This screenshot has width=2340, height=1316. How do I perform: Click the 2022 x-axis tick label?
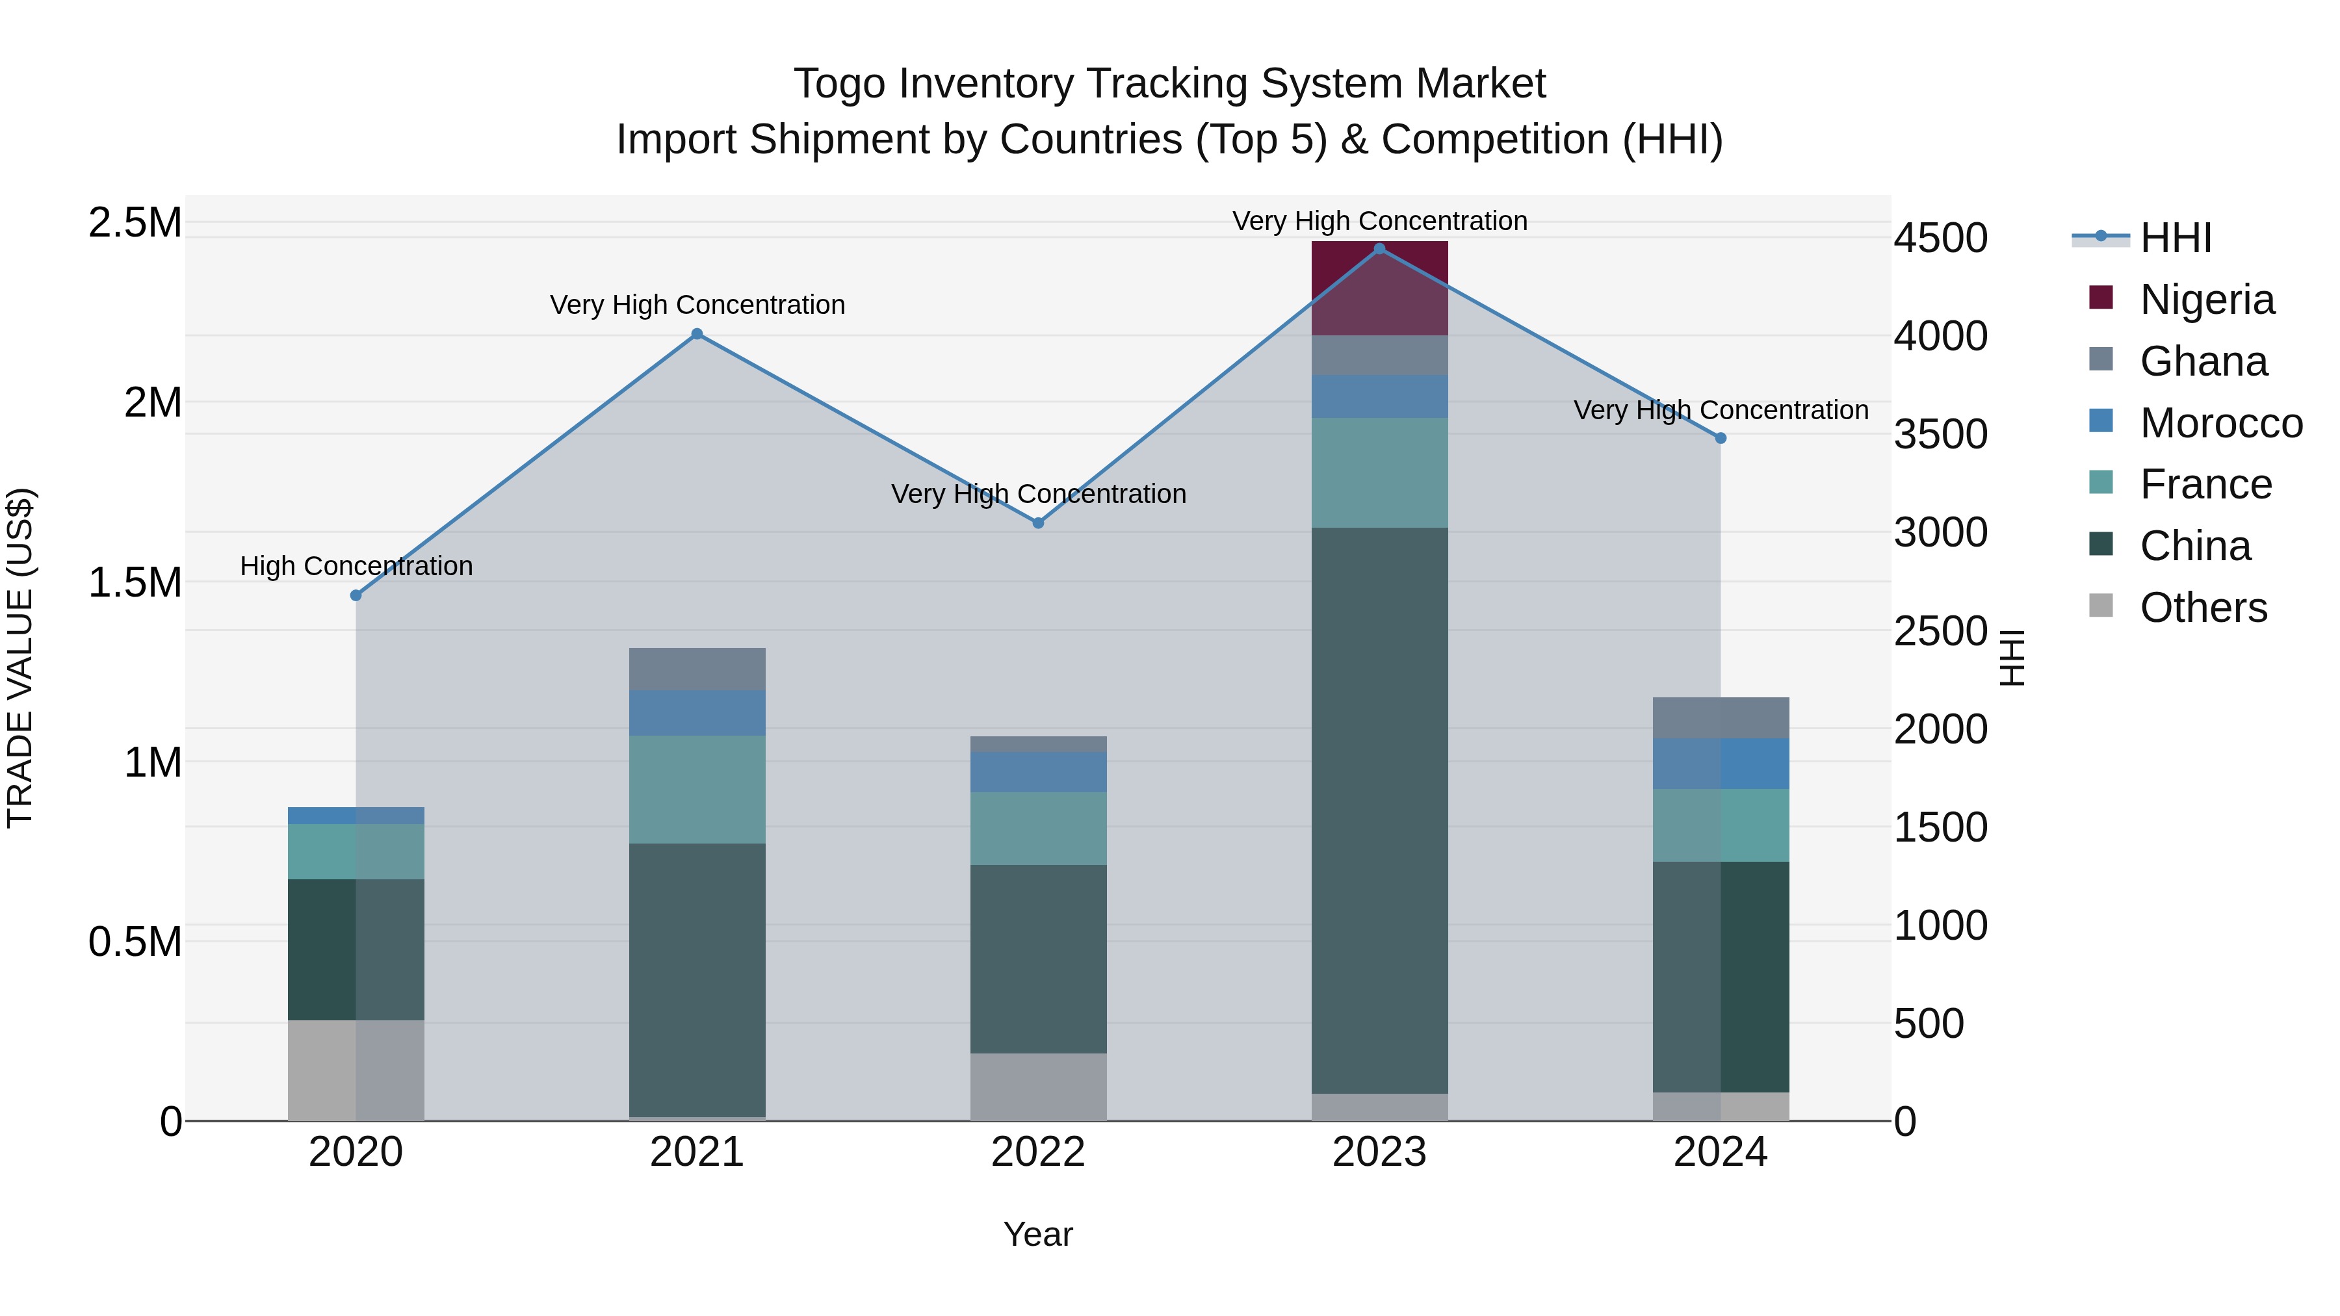[1038, 1152]
